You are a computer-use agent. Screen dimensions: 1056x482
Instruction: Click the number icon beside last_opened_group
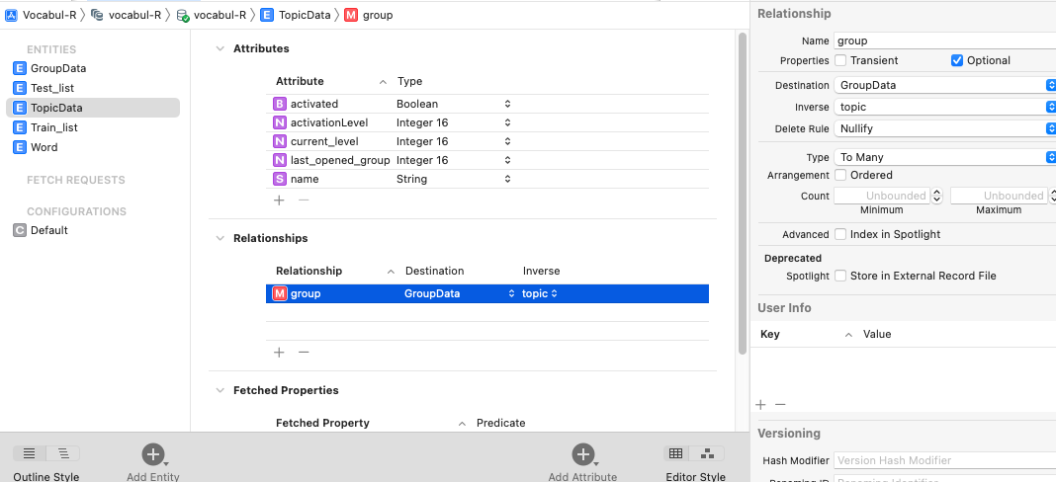[x=280, y=160]
